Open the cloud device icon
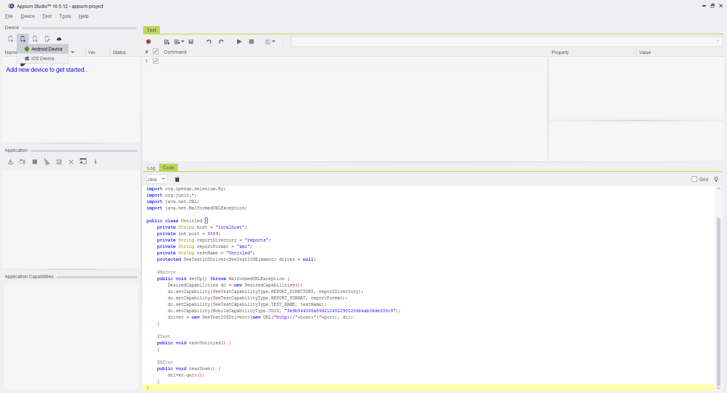The image size is (727, 393). (x=59, y=39)
